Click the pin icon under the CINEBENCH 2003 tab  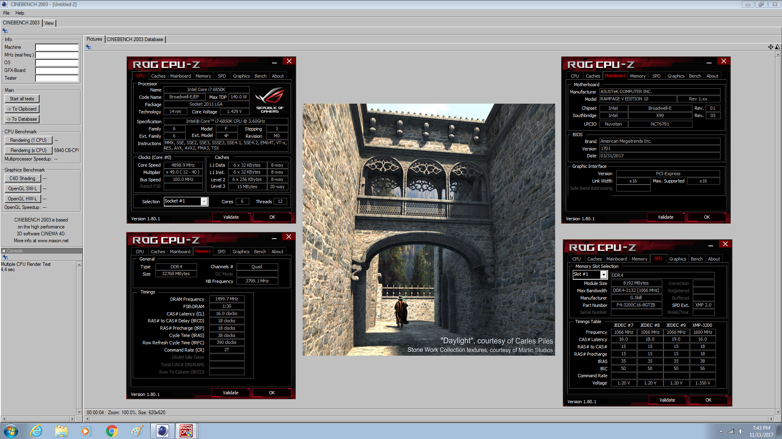(5, 31)
